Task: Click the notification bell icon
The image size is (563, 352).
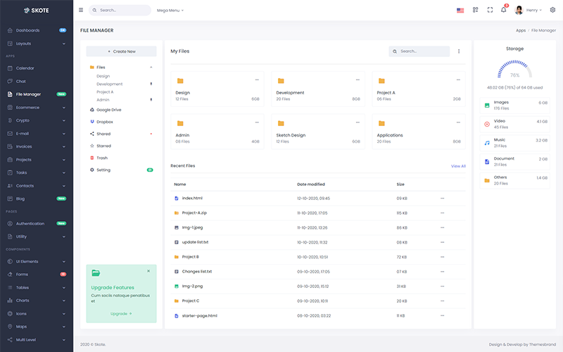Action: pyautogui.click(x=503, y=10)
